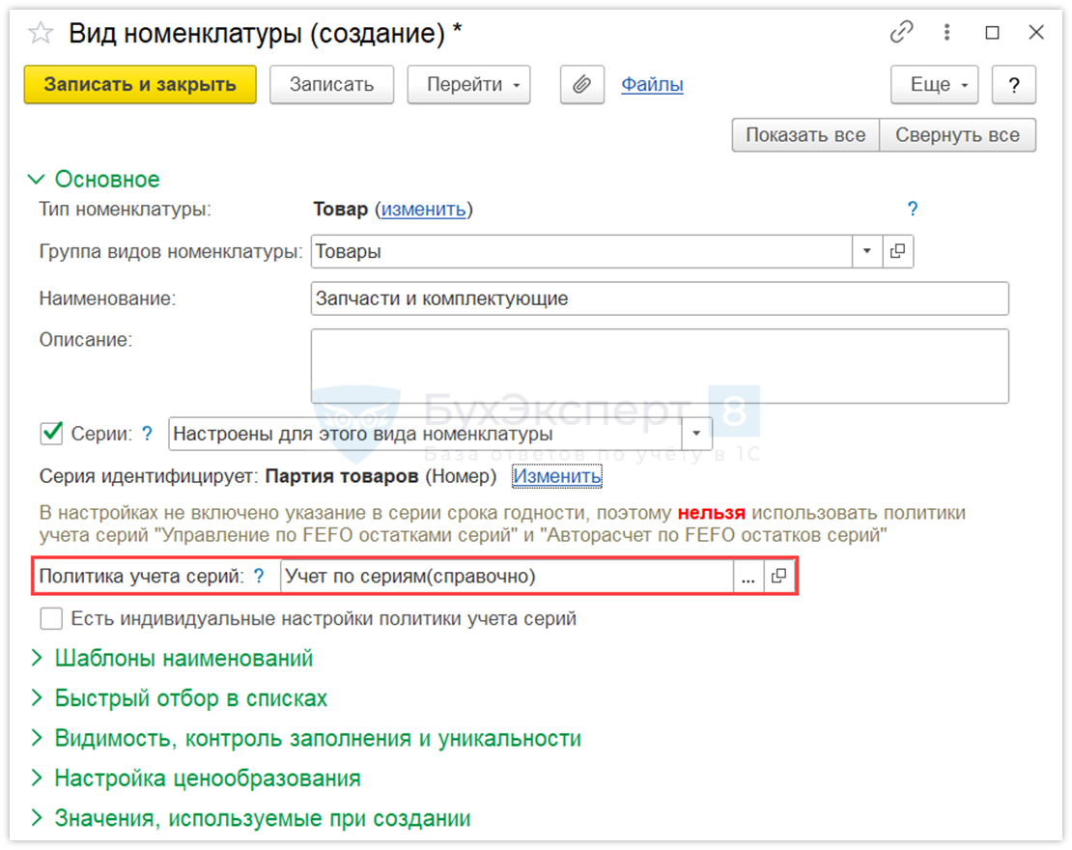
Task: Click the изменить link for item type
Action: 423,210
